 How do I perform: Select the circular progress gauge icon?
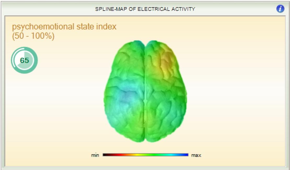click(24, 60)
